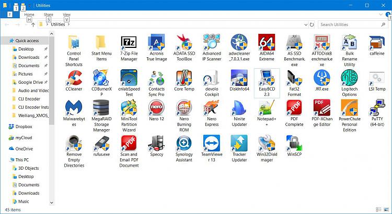Switch to large icons view button
Image resolution: width=392 pixels, height=214 pixels.
(x=386, y=209)
